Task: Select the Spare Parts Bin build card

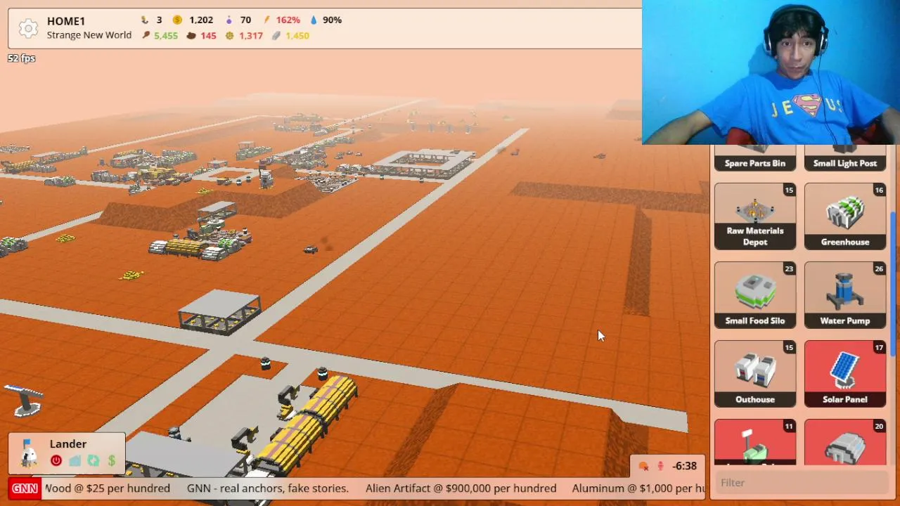Action: click(755, 159)
